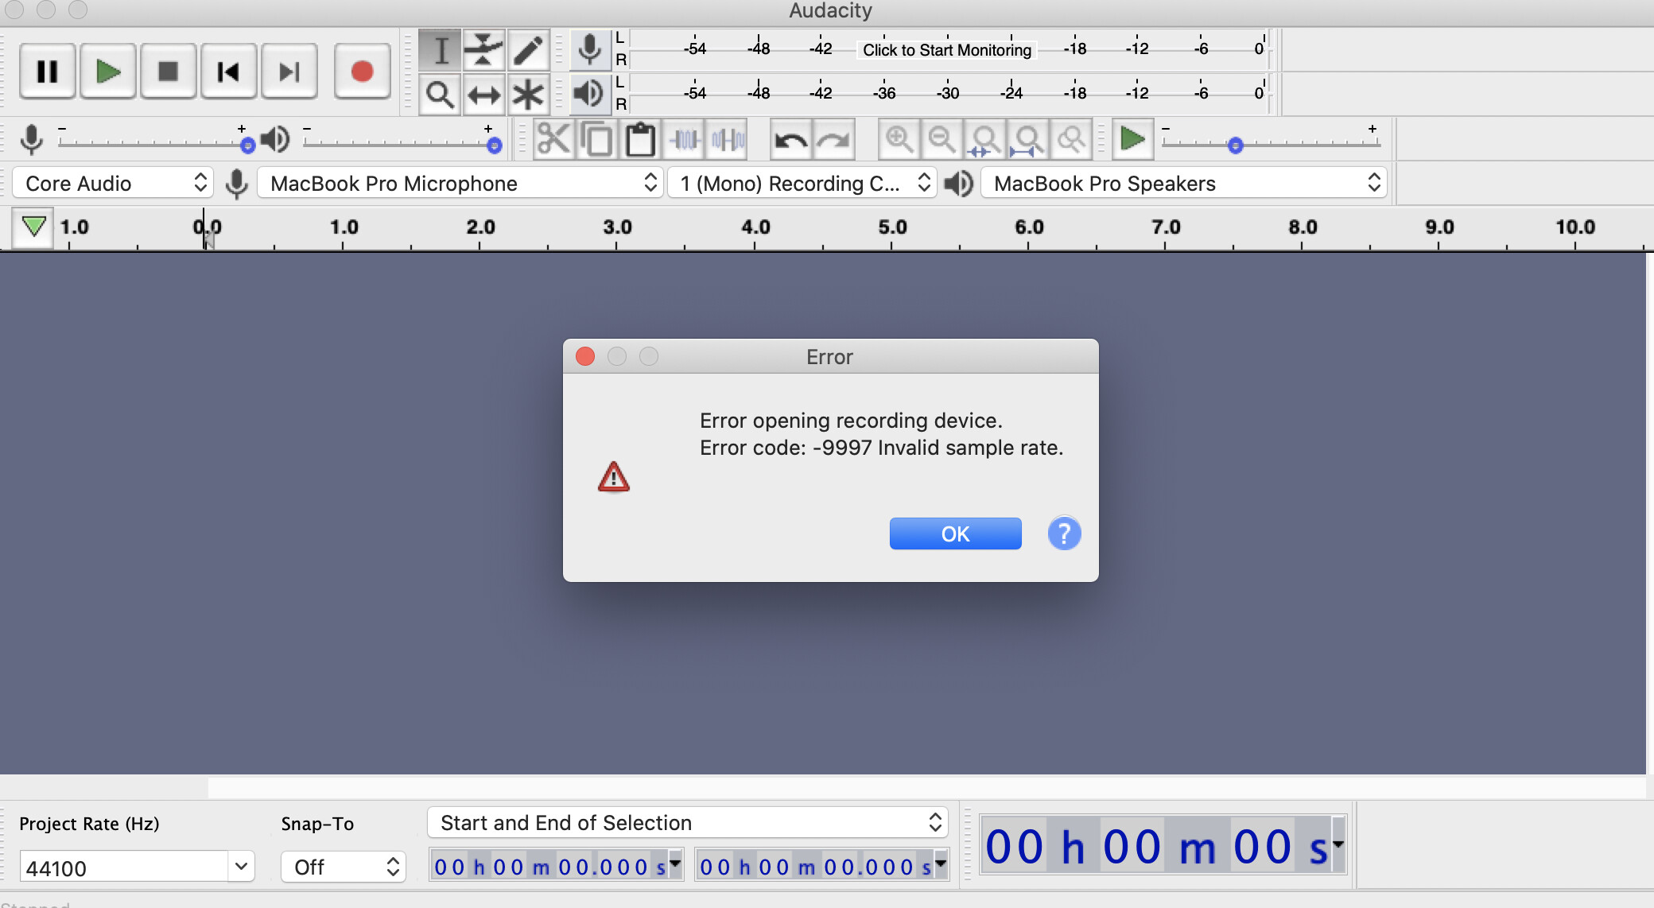This screenshot has height=908, width=1654.
Task: Open the Project Rate 44100 dropdown arrow
Action: pyautogui.click(x=241, y=867)
